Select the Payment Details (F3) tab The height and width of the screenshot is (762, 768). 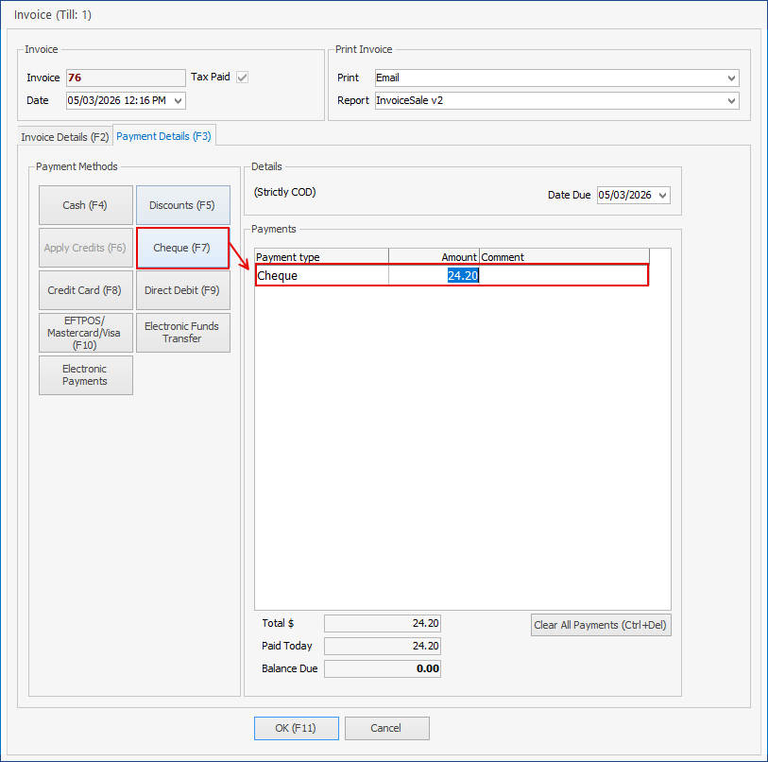tap(163, 136)
